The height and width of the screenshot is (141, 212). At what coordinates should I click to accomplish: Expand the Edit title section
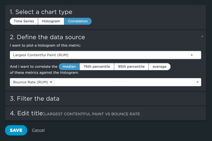coord(27,113)
